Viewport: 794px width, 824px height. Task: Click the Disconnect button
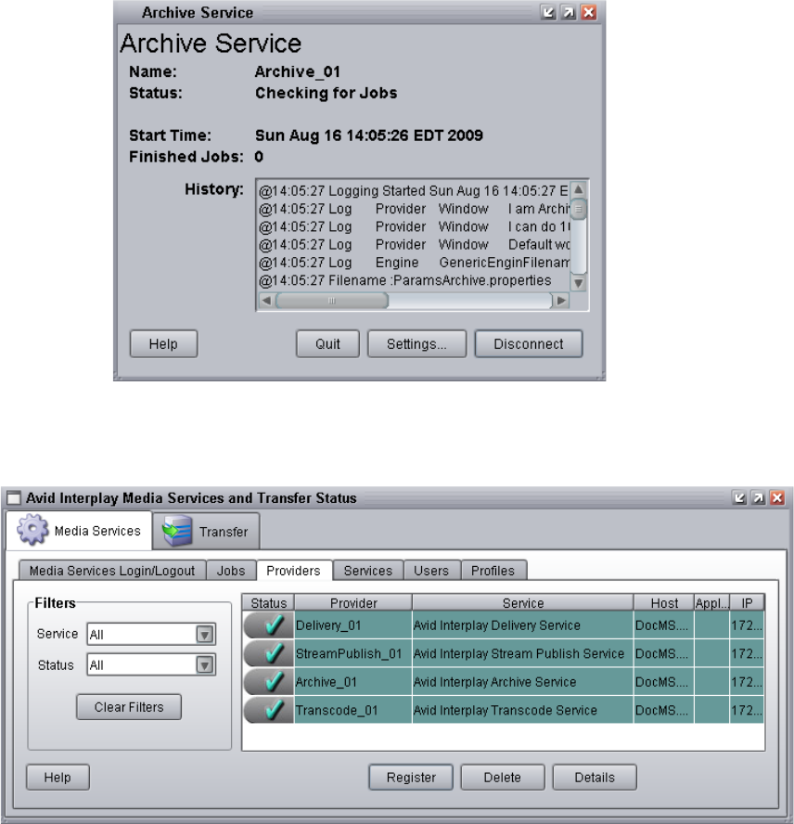pos(529,343)
